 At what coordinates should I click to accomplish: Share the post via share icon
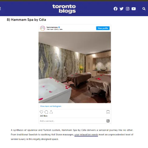[x=51, y=112]
